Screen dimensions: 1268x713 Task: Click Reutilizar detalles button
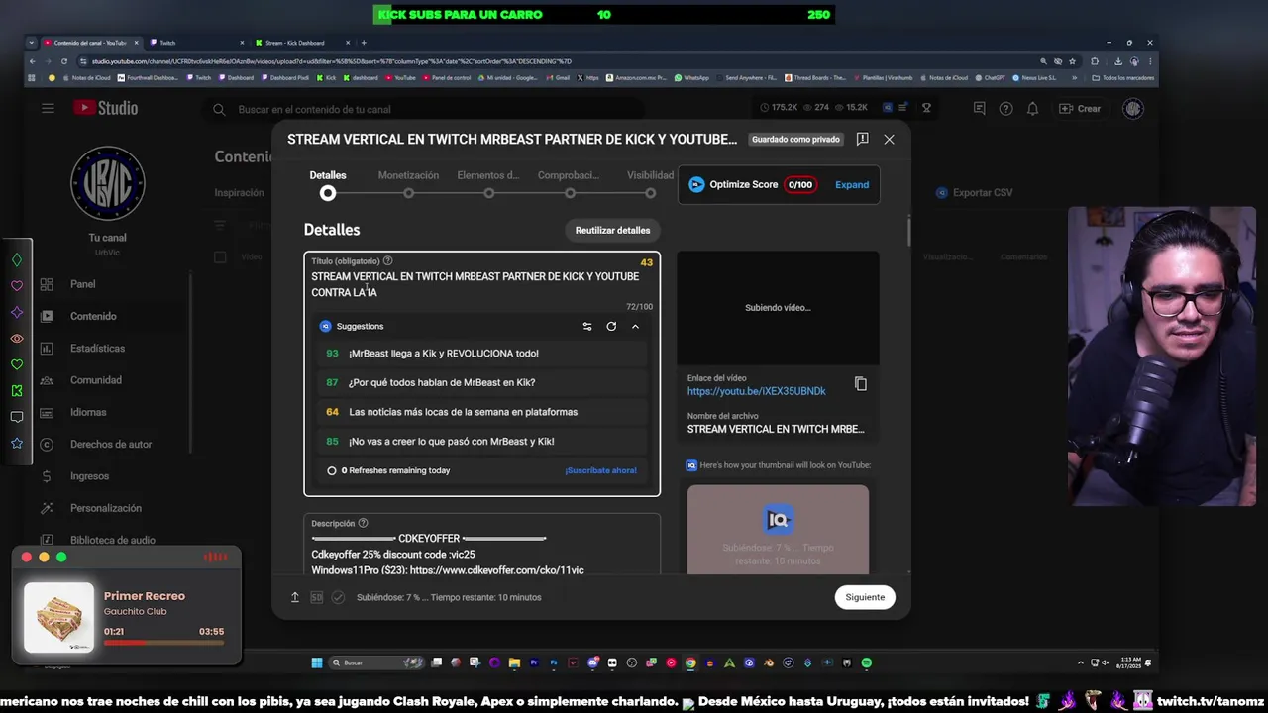612,230
